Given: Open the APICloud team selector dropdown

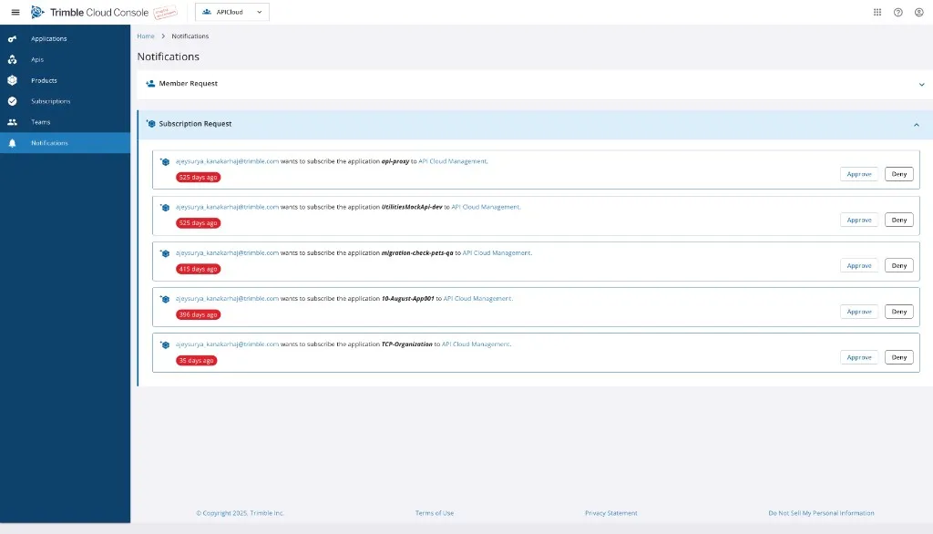Looking at the screenshot, I should (x=232, y=12).
